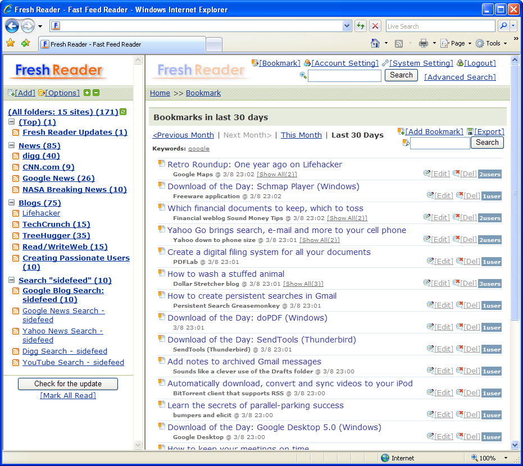Screen dimensions: 523x466
Task: Click the IE Forward navigation arrow
Action: pyautogui.click(x=28, y=26)
